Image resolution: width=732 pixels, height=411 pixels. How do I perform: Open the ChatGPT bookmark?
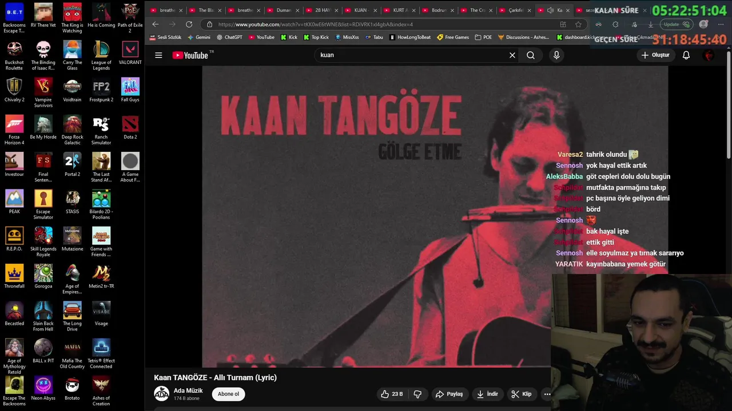[x=229, y=37]
